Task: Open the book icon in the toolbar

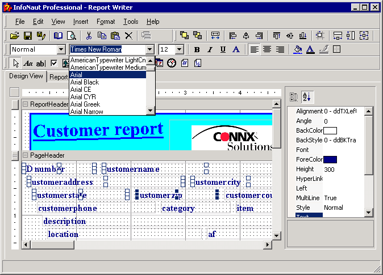Action: [x=58, y=36]
